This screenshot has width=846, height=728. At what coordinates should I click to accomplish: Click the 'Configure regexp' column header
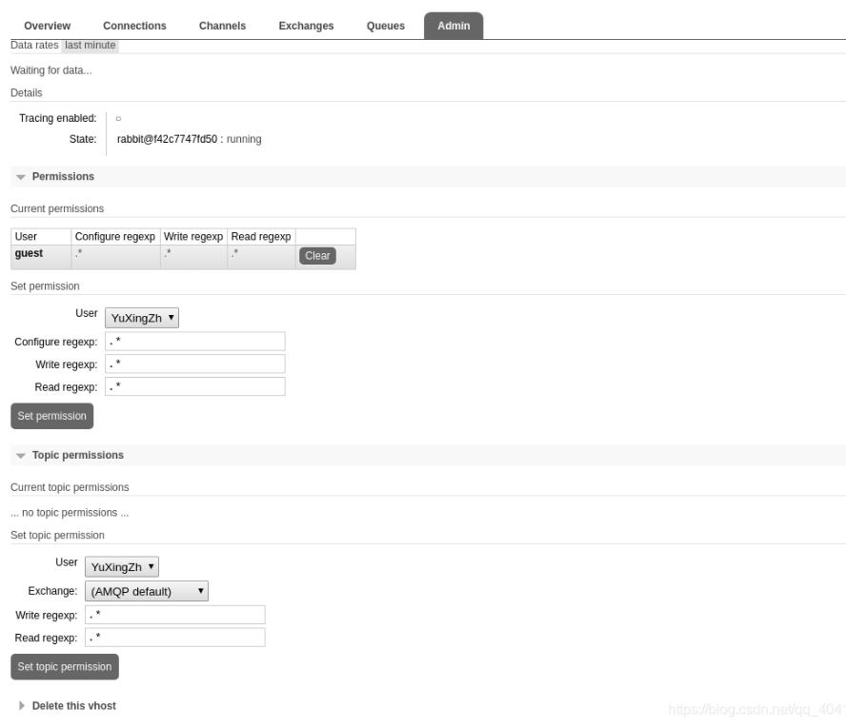pos(115,237)
